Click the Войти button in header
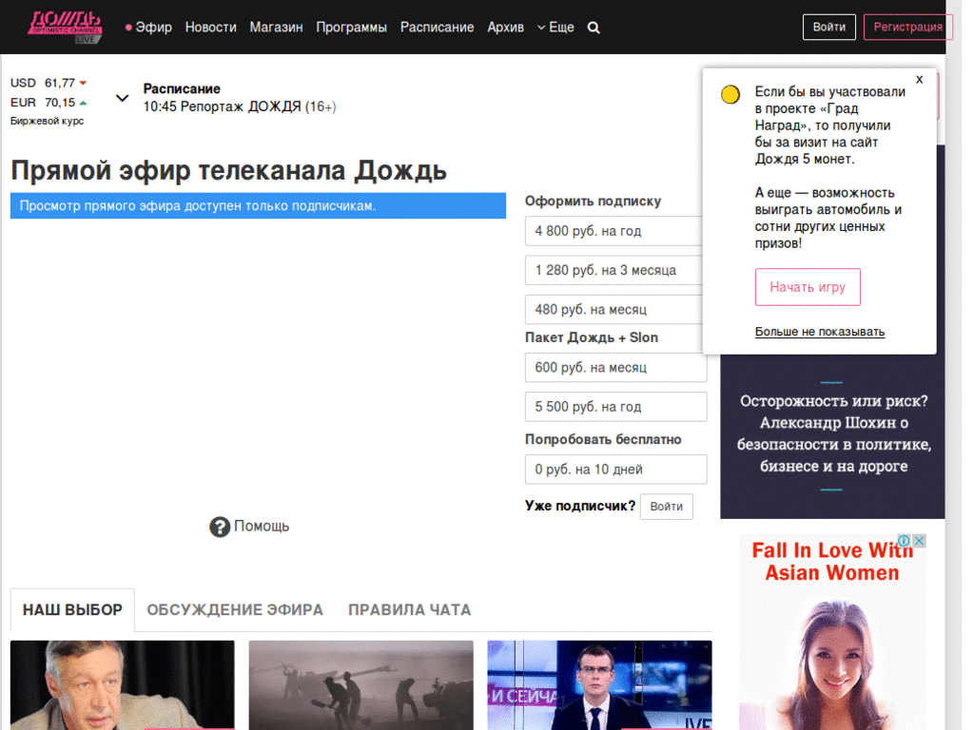This screenshot has width=974, height=730. coord(828,27)
